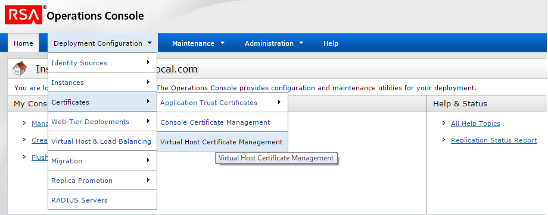
Task: Expand the Instances submenu
Action: pyautogui.click(x=102, y=82)
